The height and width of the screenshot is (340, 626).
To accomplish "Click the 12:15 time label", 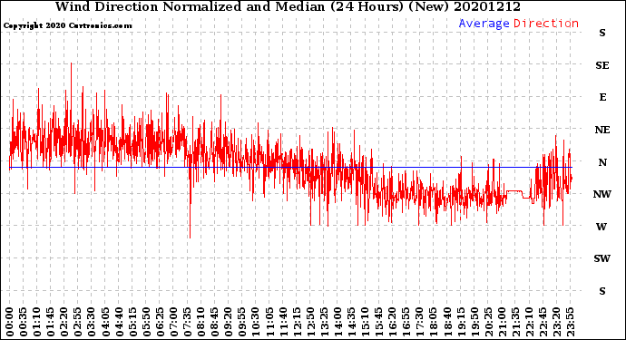I will point(297,322).
